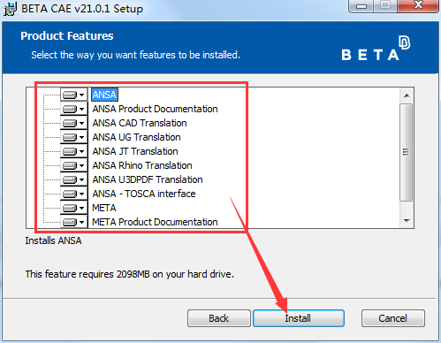441x343 pixels.
Task: Close the BETA CAE Setup window
Action: coord(419,5)
